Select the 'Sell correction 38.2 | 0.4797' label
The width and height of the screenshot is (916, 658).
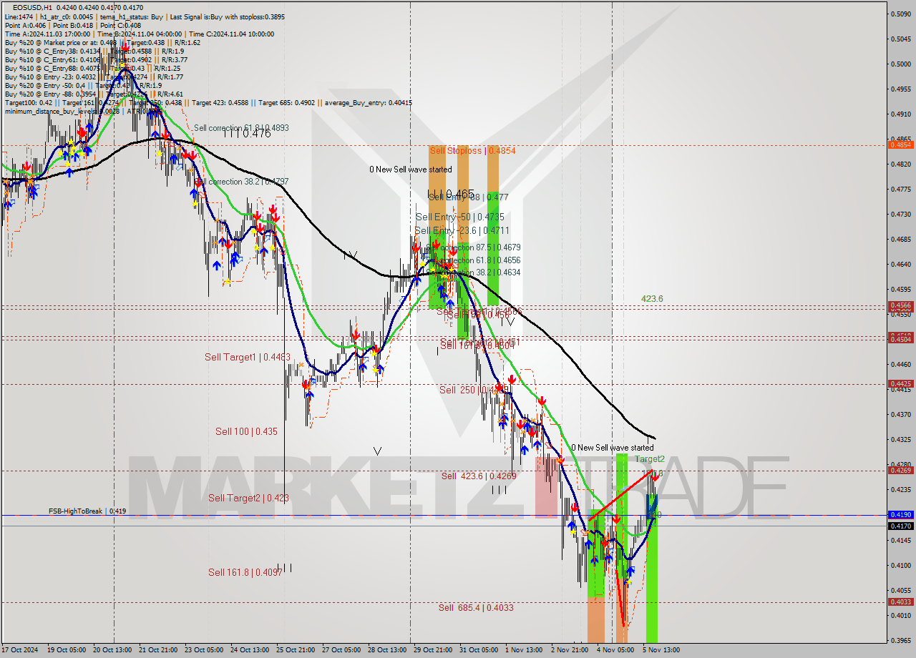pos(241,182)
